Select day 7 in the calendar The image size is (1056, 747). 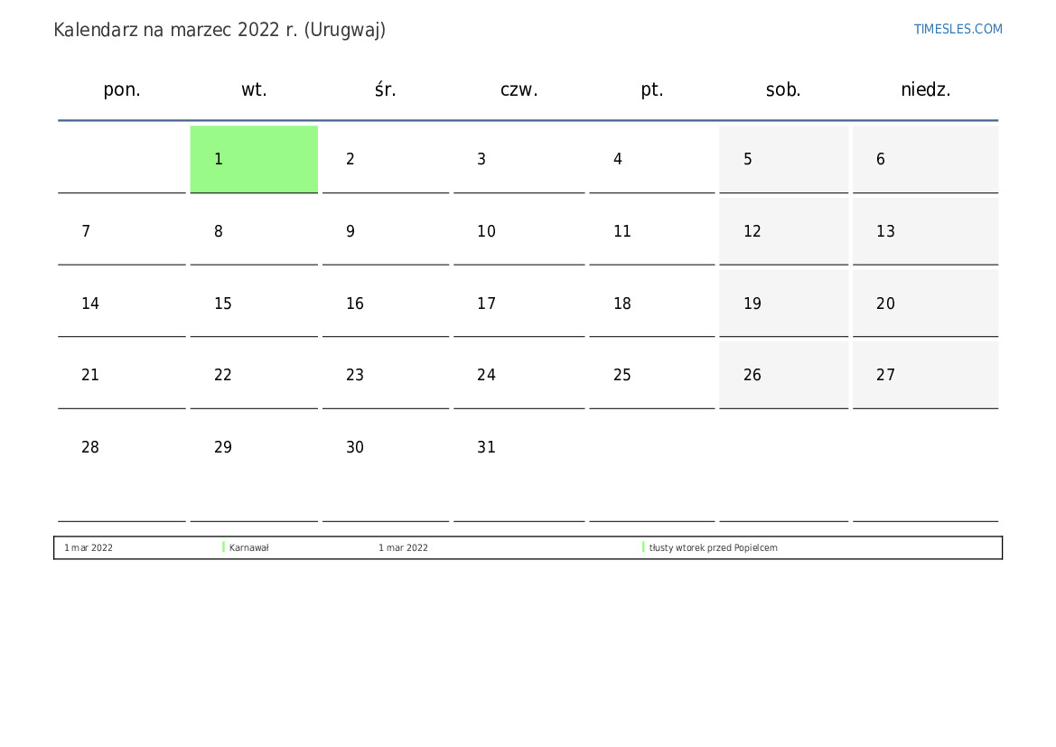pyautogui.click(x=122, y=231)
